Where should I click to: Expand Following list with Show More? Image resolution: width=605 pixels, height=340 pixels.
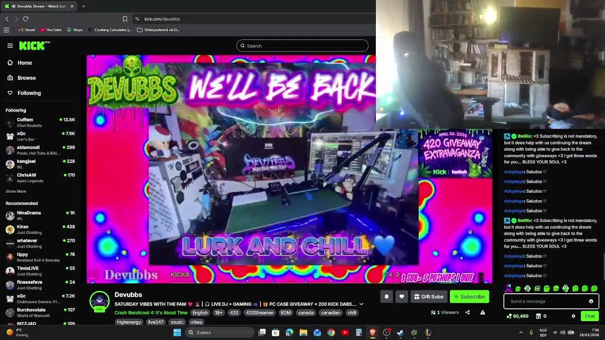click(16, 191)
